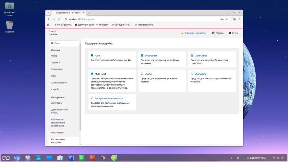Select Хранилище in the sidebar

click(57, 69)
